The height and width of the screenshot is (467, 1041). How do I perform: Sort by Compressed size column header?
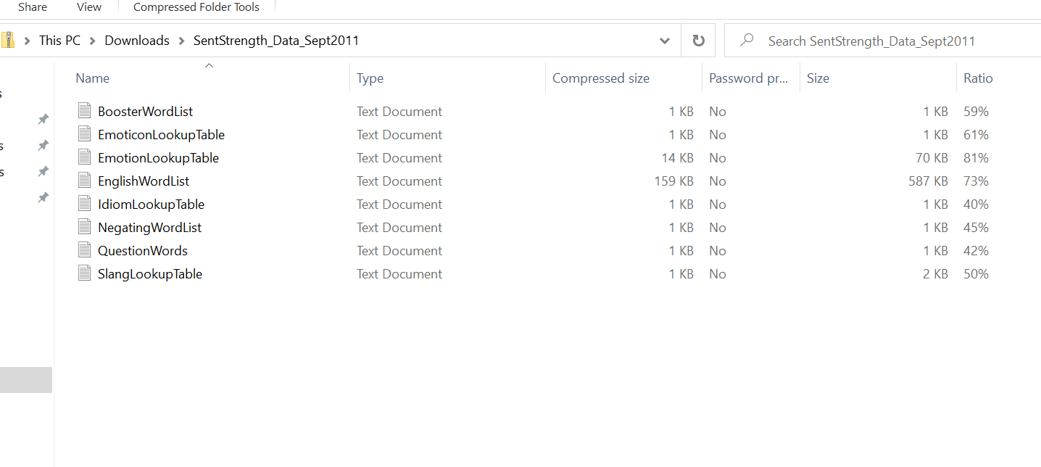tap(601, 78)
